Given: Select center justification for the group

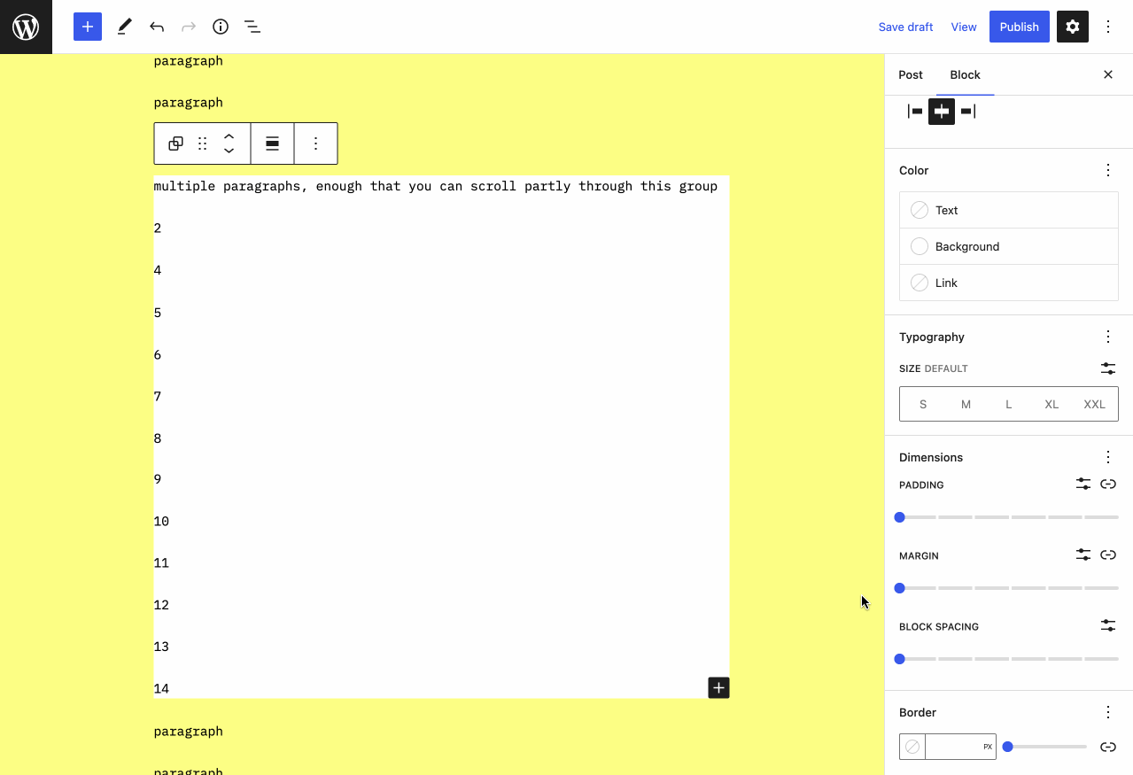Looking at the screenshot, I should click(x=941, y=111).
